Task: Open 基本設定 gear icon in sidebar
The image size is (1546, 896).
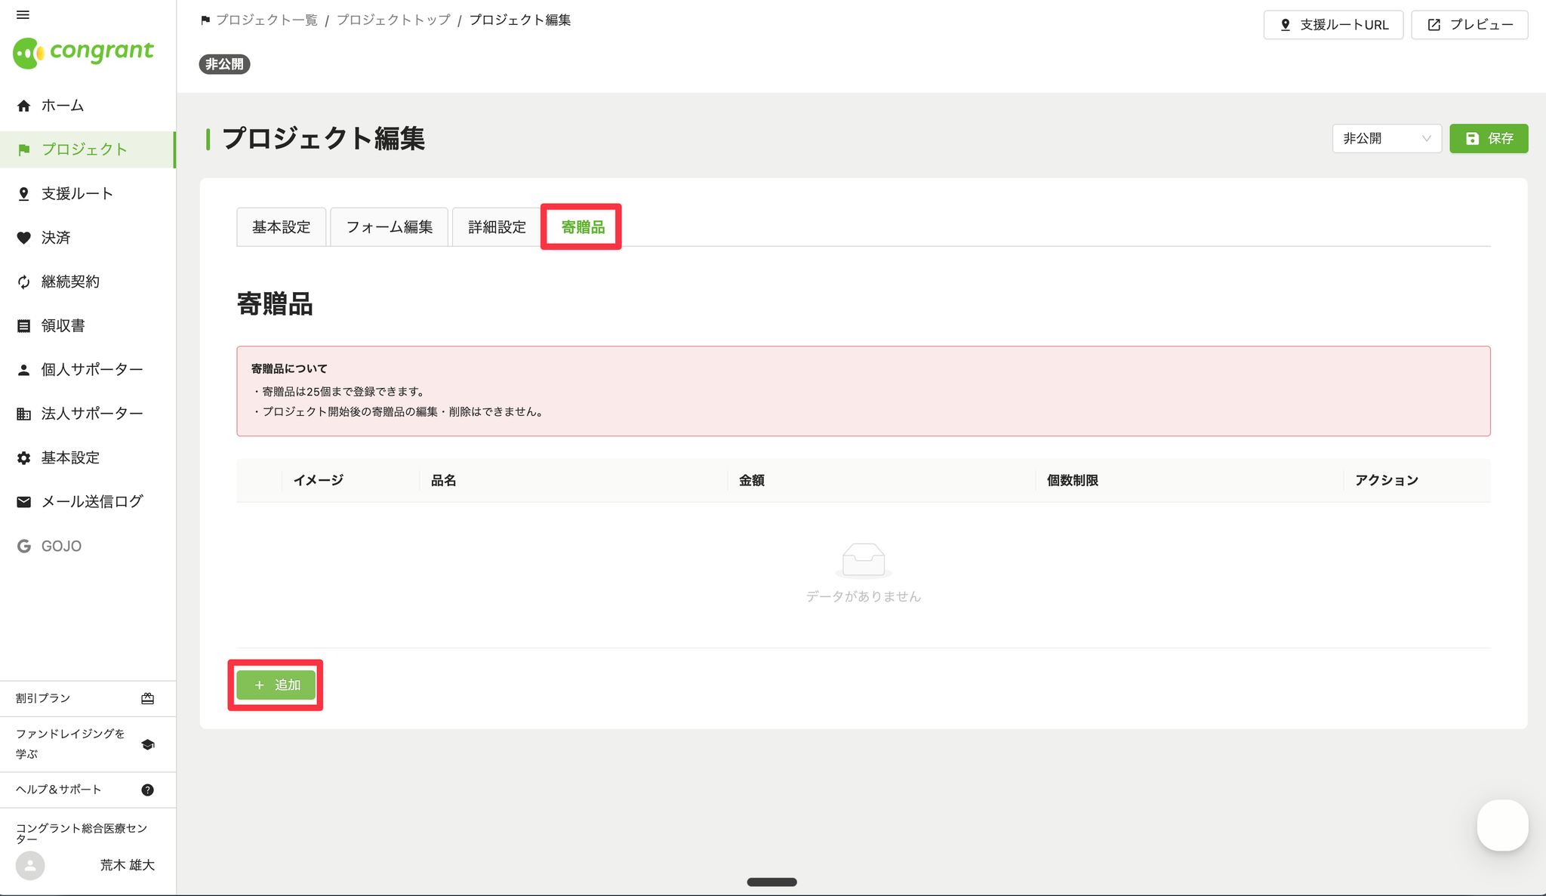Action: pyautogui.click(x=24, y=458)
